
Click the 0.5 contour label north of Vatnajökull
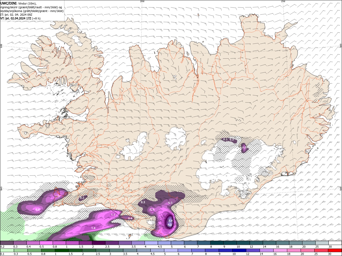(x=244, y=147)
